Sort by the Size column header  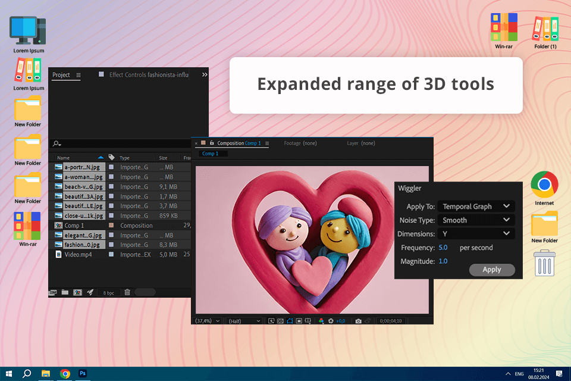[163, 158]
